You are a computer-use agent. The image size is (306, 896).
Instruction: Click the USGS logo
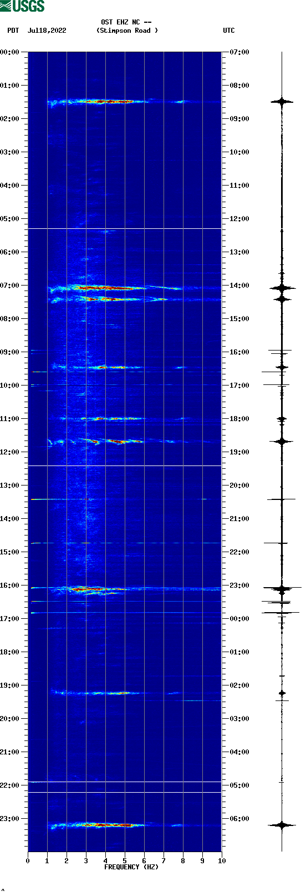point(22,6)
